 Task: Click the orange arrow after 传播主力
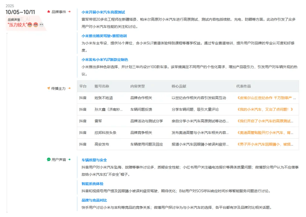[69, 88]
